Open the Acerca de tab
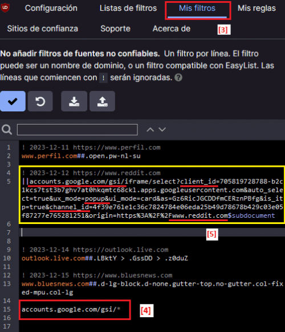The height and width of the screenshot is (332, 285). coord(172,29)
